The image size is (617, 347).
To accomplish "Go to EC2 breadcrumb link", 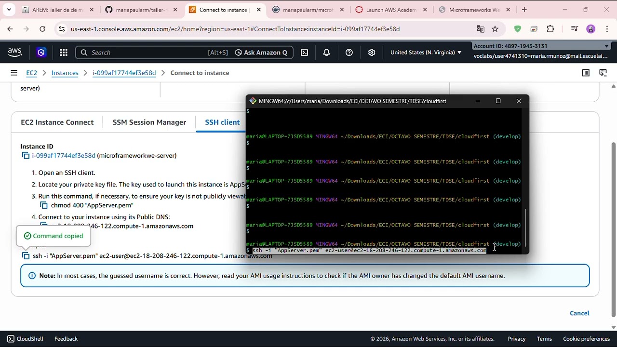I will click(31, 73).
